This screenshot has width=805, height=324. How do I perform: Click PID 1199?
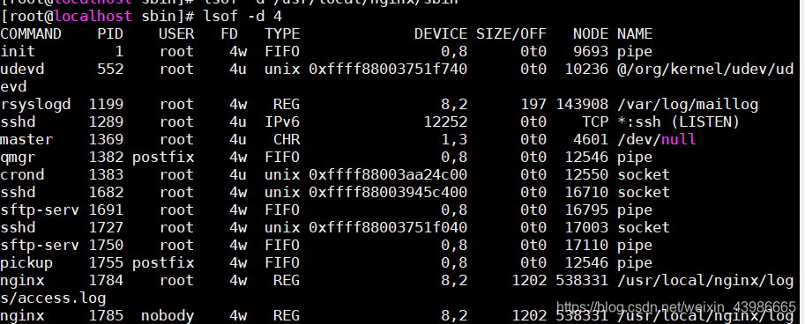click(x=107, y=105)
